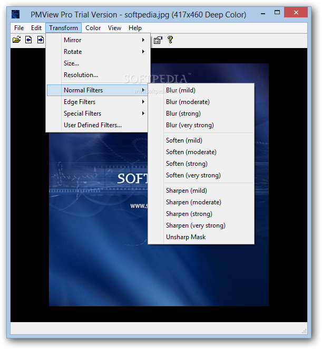Choose Resolution... from the Transform menu
The image size is (322, 349).
[98, 75]
